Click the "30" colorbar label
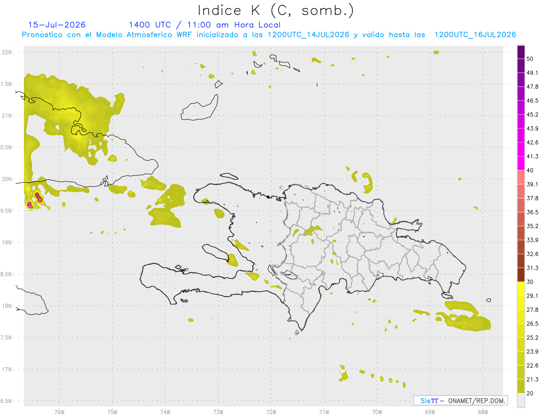 (x=530, y=282)
